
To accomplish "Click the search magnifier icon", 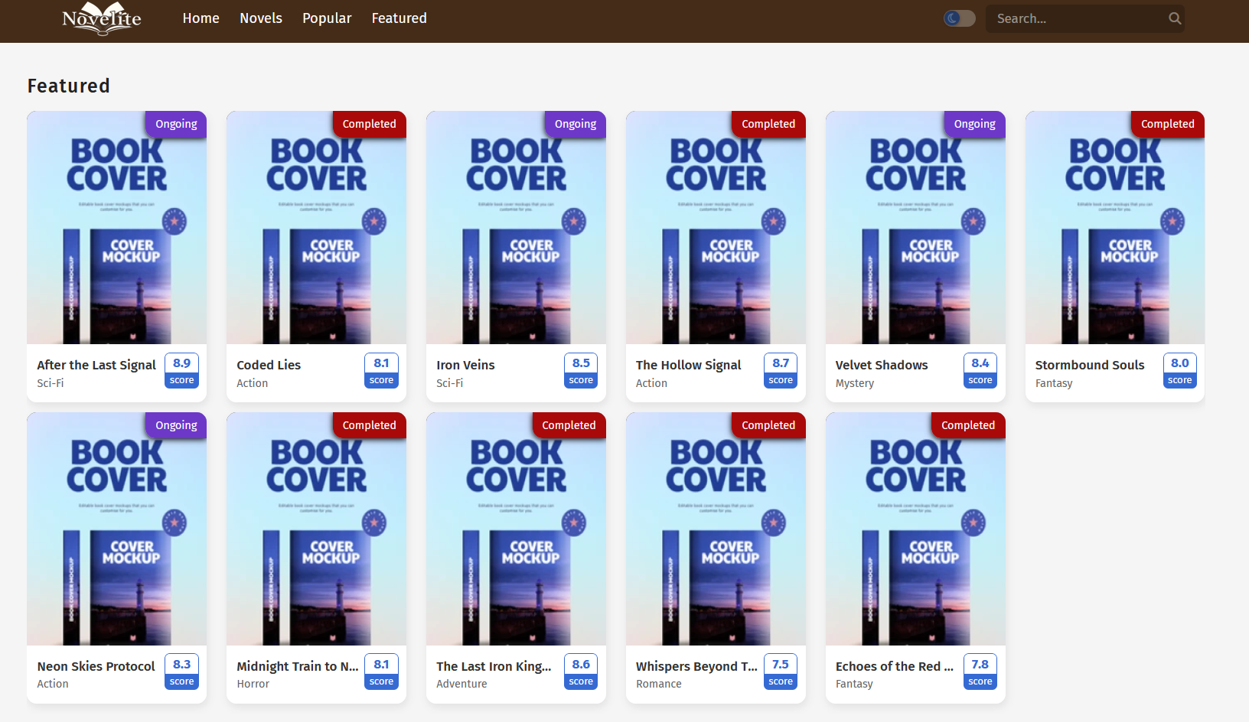I will (x=1175, y=18).
